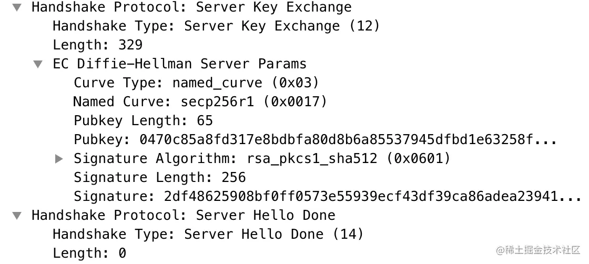
Task: Select the Length: 329 field
Action: pos(97,45)
